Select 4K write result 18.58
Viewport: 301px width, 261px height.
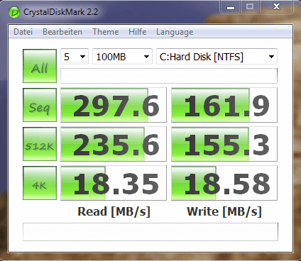click(x=224, y=183)
